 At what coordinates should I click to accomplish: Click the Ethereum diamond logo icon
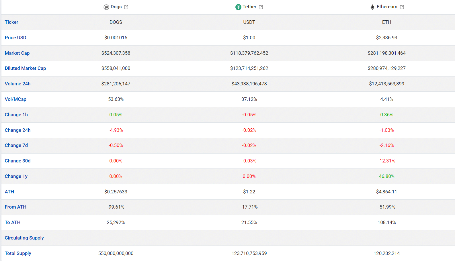372,7
